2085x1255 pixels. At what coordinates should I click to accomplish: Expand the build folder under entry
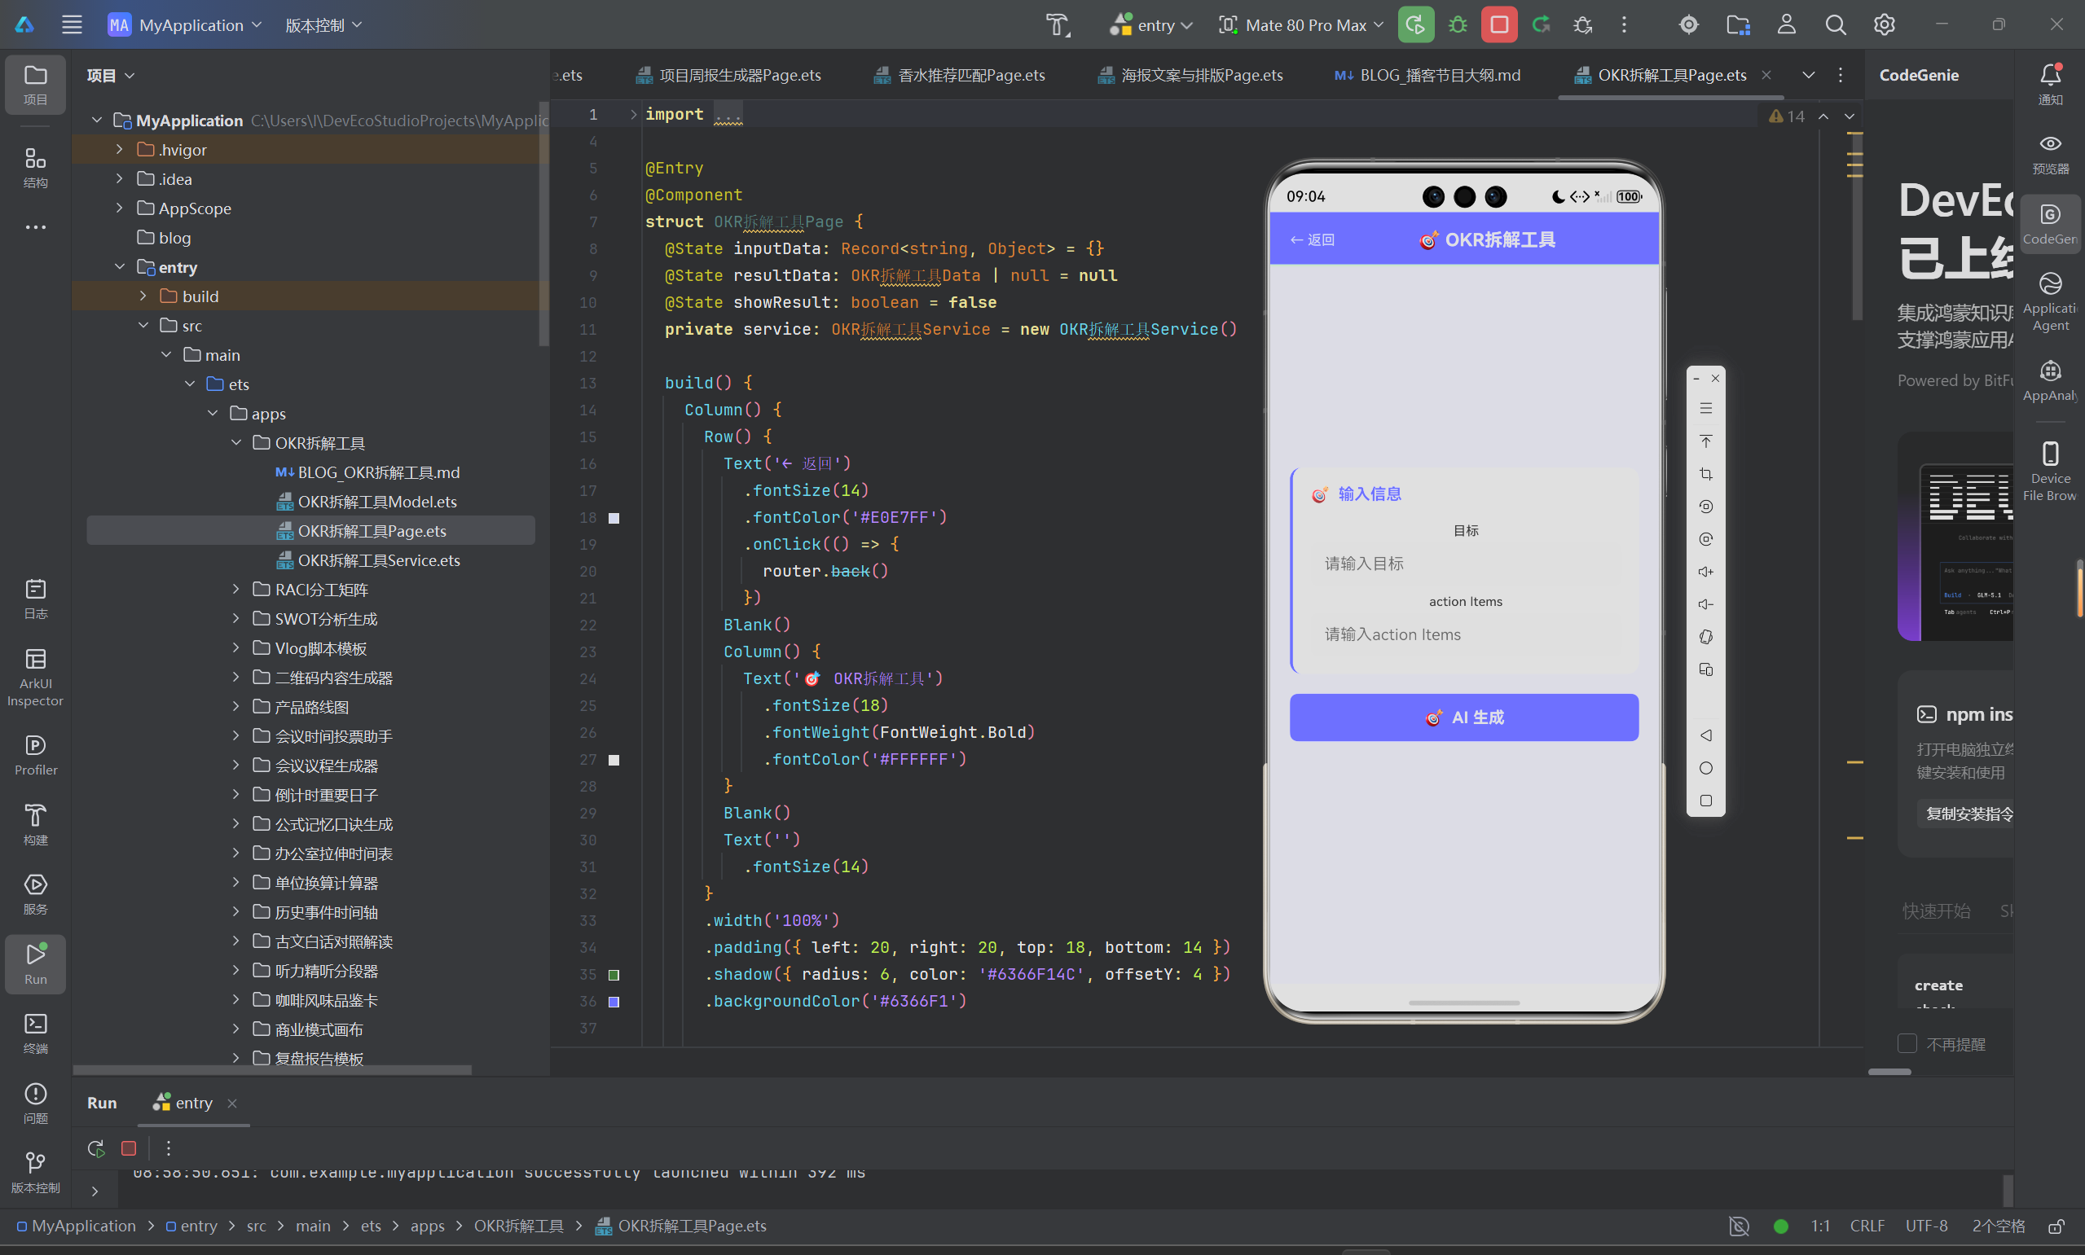click(x=143, y=296)
